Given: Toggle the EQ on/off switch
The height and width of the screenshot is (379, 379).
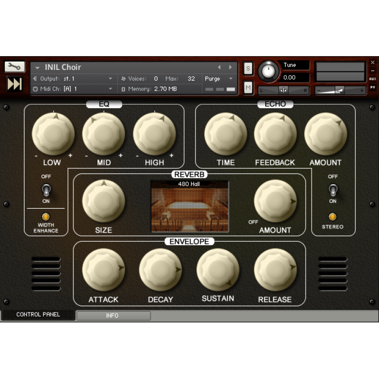Looking at the screenshot, I should point(46,190).
